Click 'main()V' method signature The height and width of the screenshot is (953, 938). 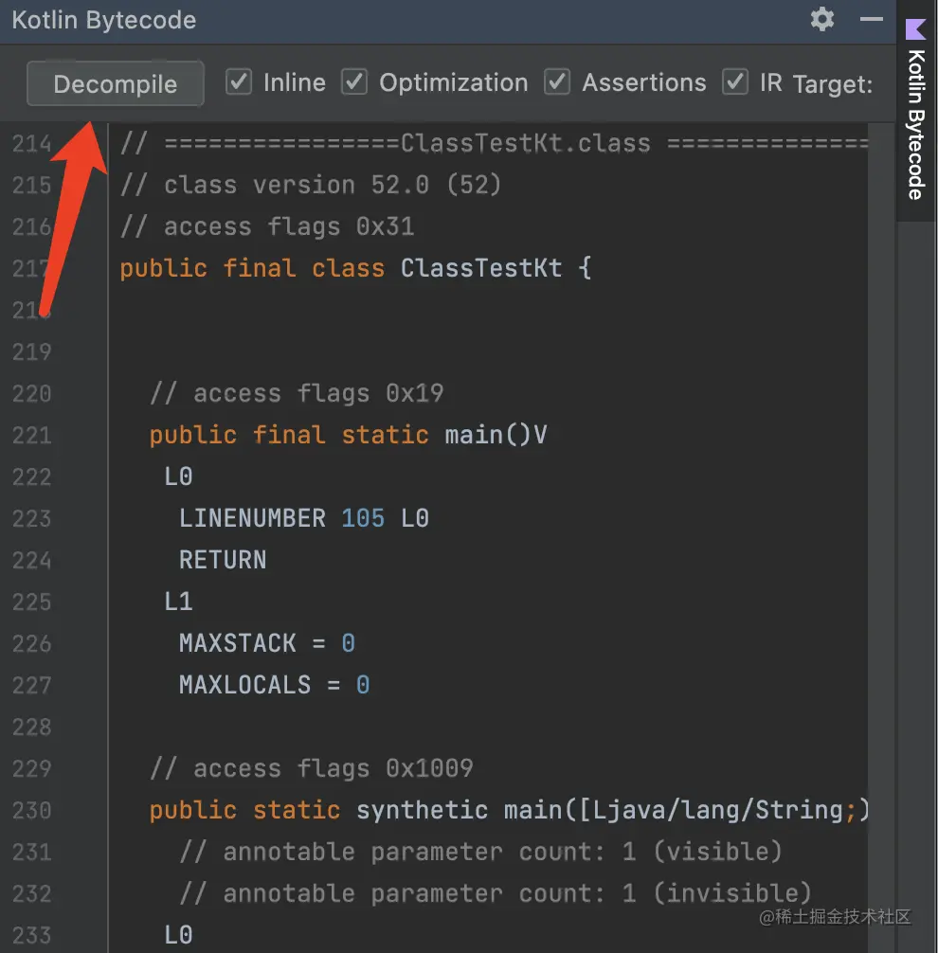[496, 435]
